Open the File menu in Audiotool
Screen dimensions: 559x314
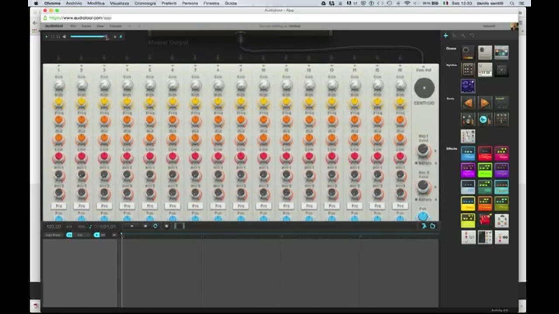(73, 26)
